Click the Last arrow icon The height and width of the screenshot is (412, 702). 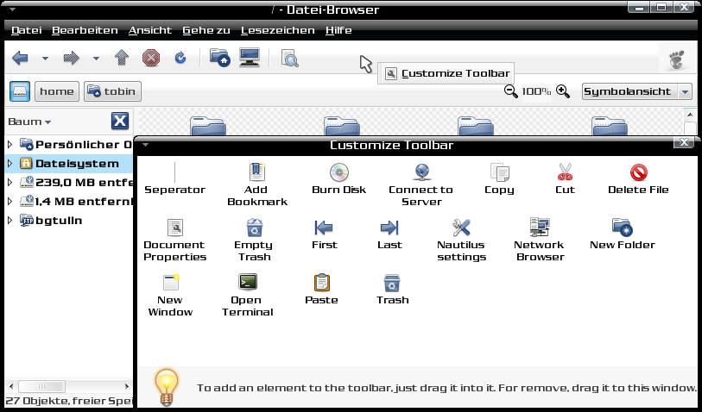[x=389, y=228]
